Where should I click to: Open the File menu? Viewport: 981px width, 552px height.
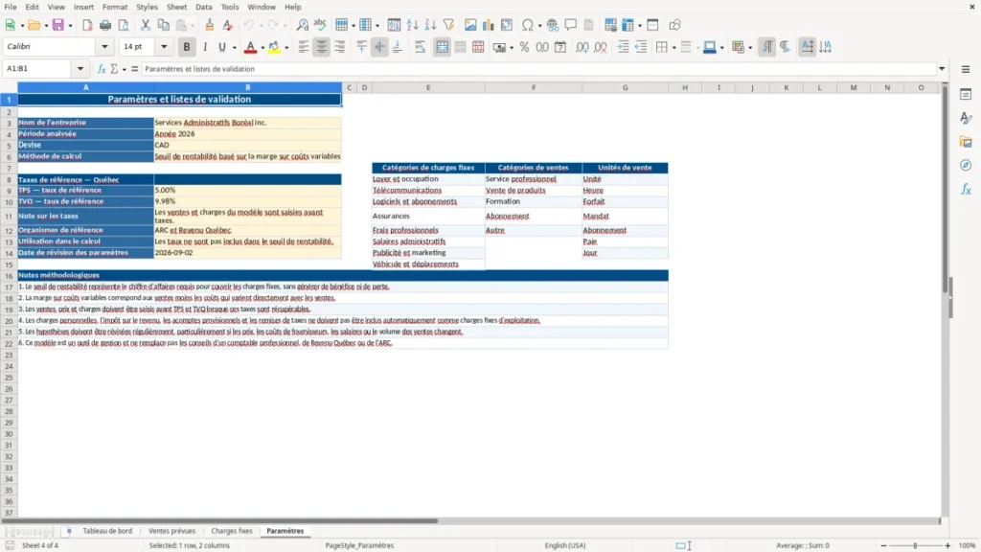(x=11, y=7)
